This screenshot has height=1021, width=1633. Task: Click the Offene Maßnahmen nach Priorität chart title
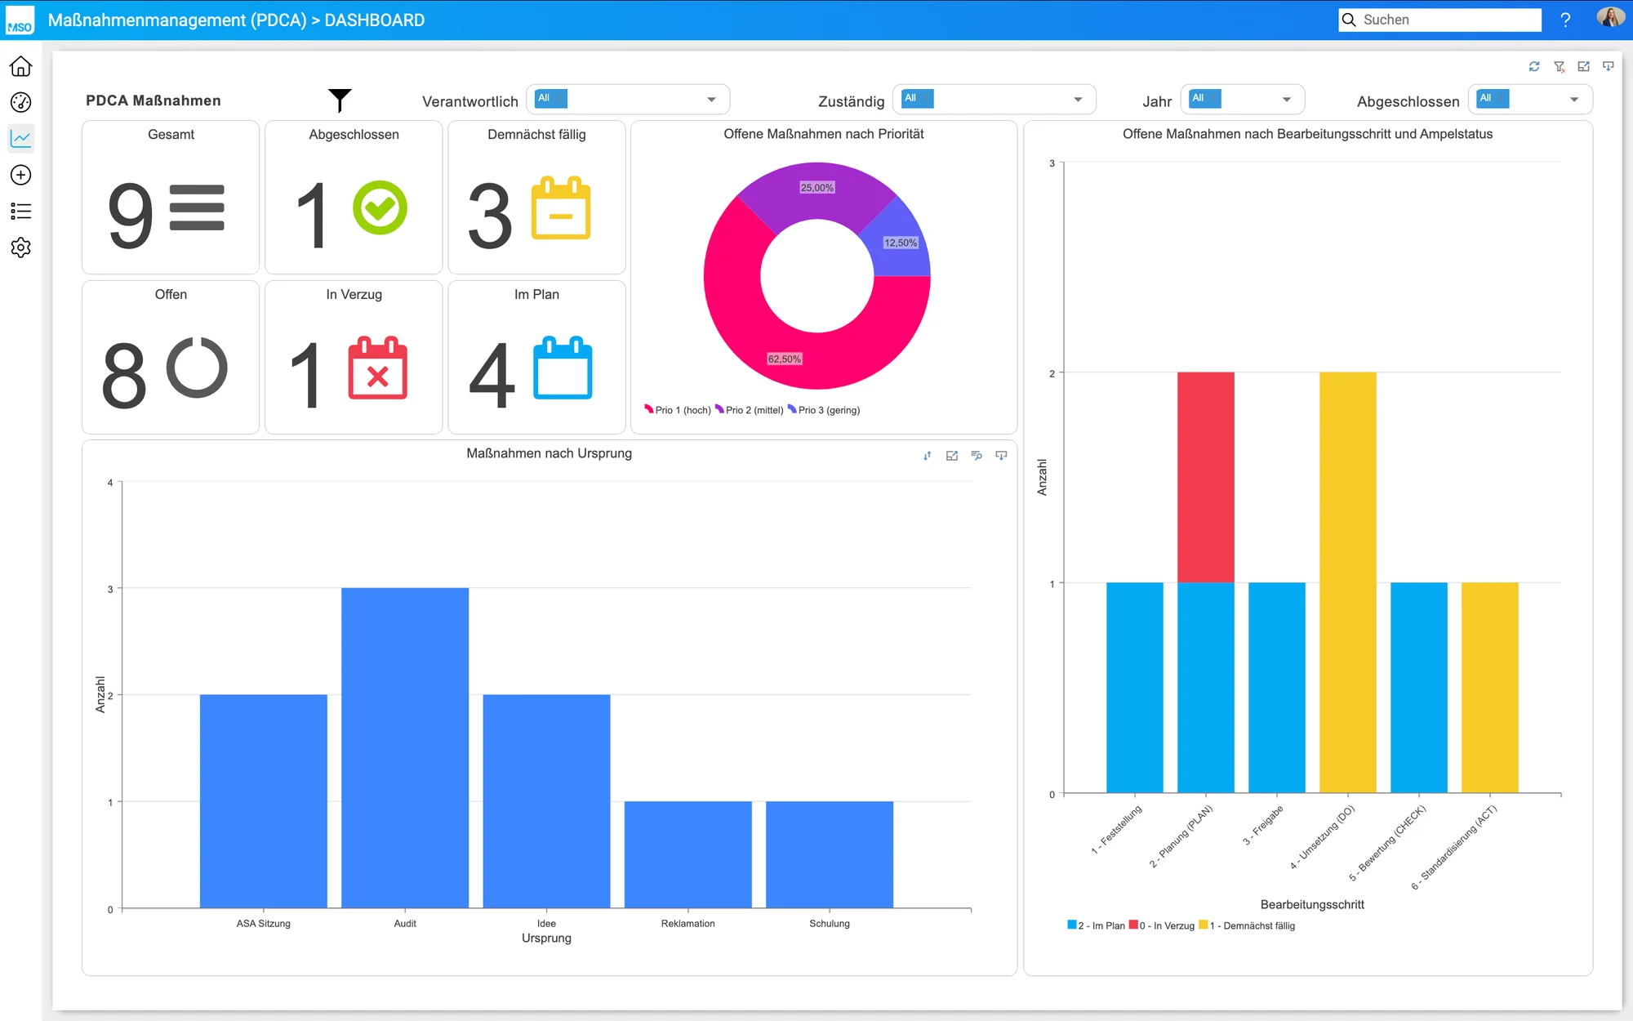point(824,134)
